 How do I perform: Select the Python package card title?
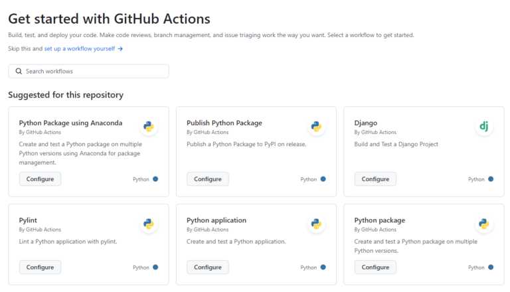tap(380, 220)
